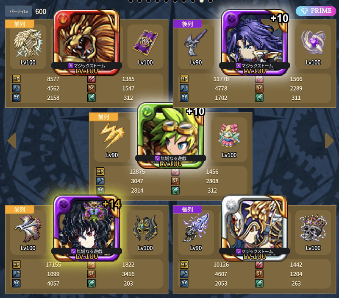Viewport: 339px width, 298px height.
Task: Open the PRIME membership button
Action: click(x=316, y=11)
